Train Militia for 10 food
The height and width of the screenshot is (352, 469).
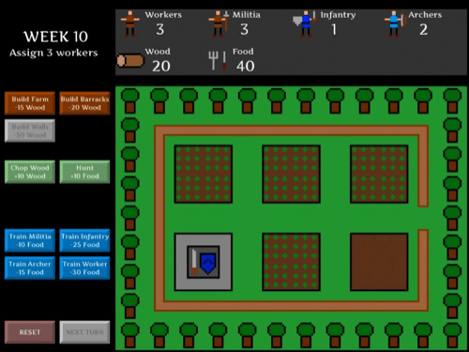coord(30,240)
